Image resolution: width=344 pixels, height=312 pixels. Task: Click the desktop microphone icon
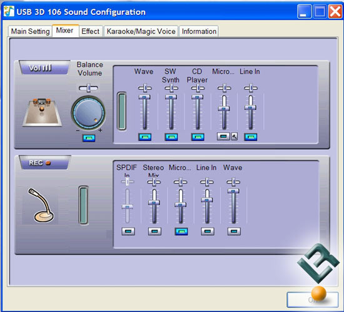point(41,205)
